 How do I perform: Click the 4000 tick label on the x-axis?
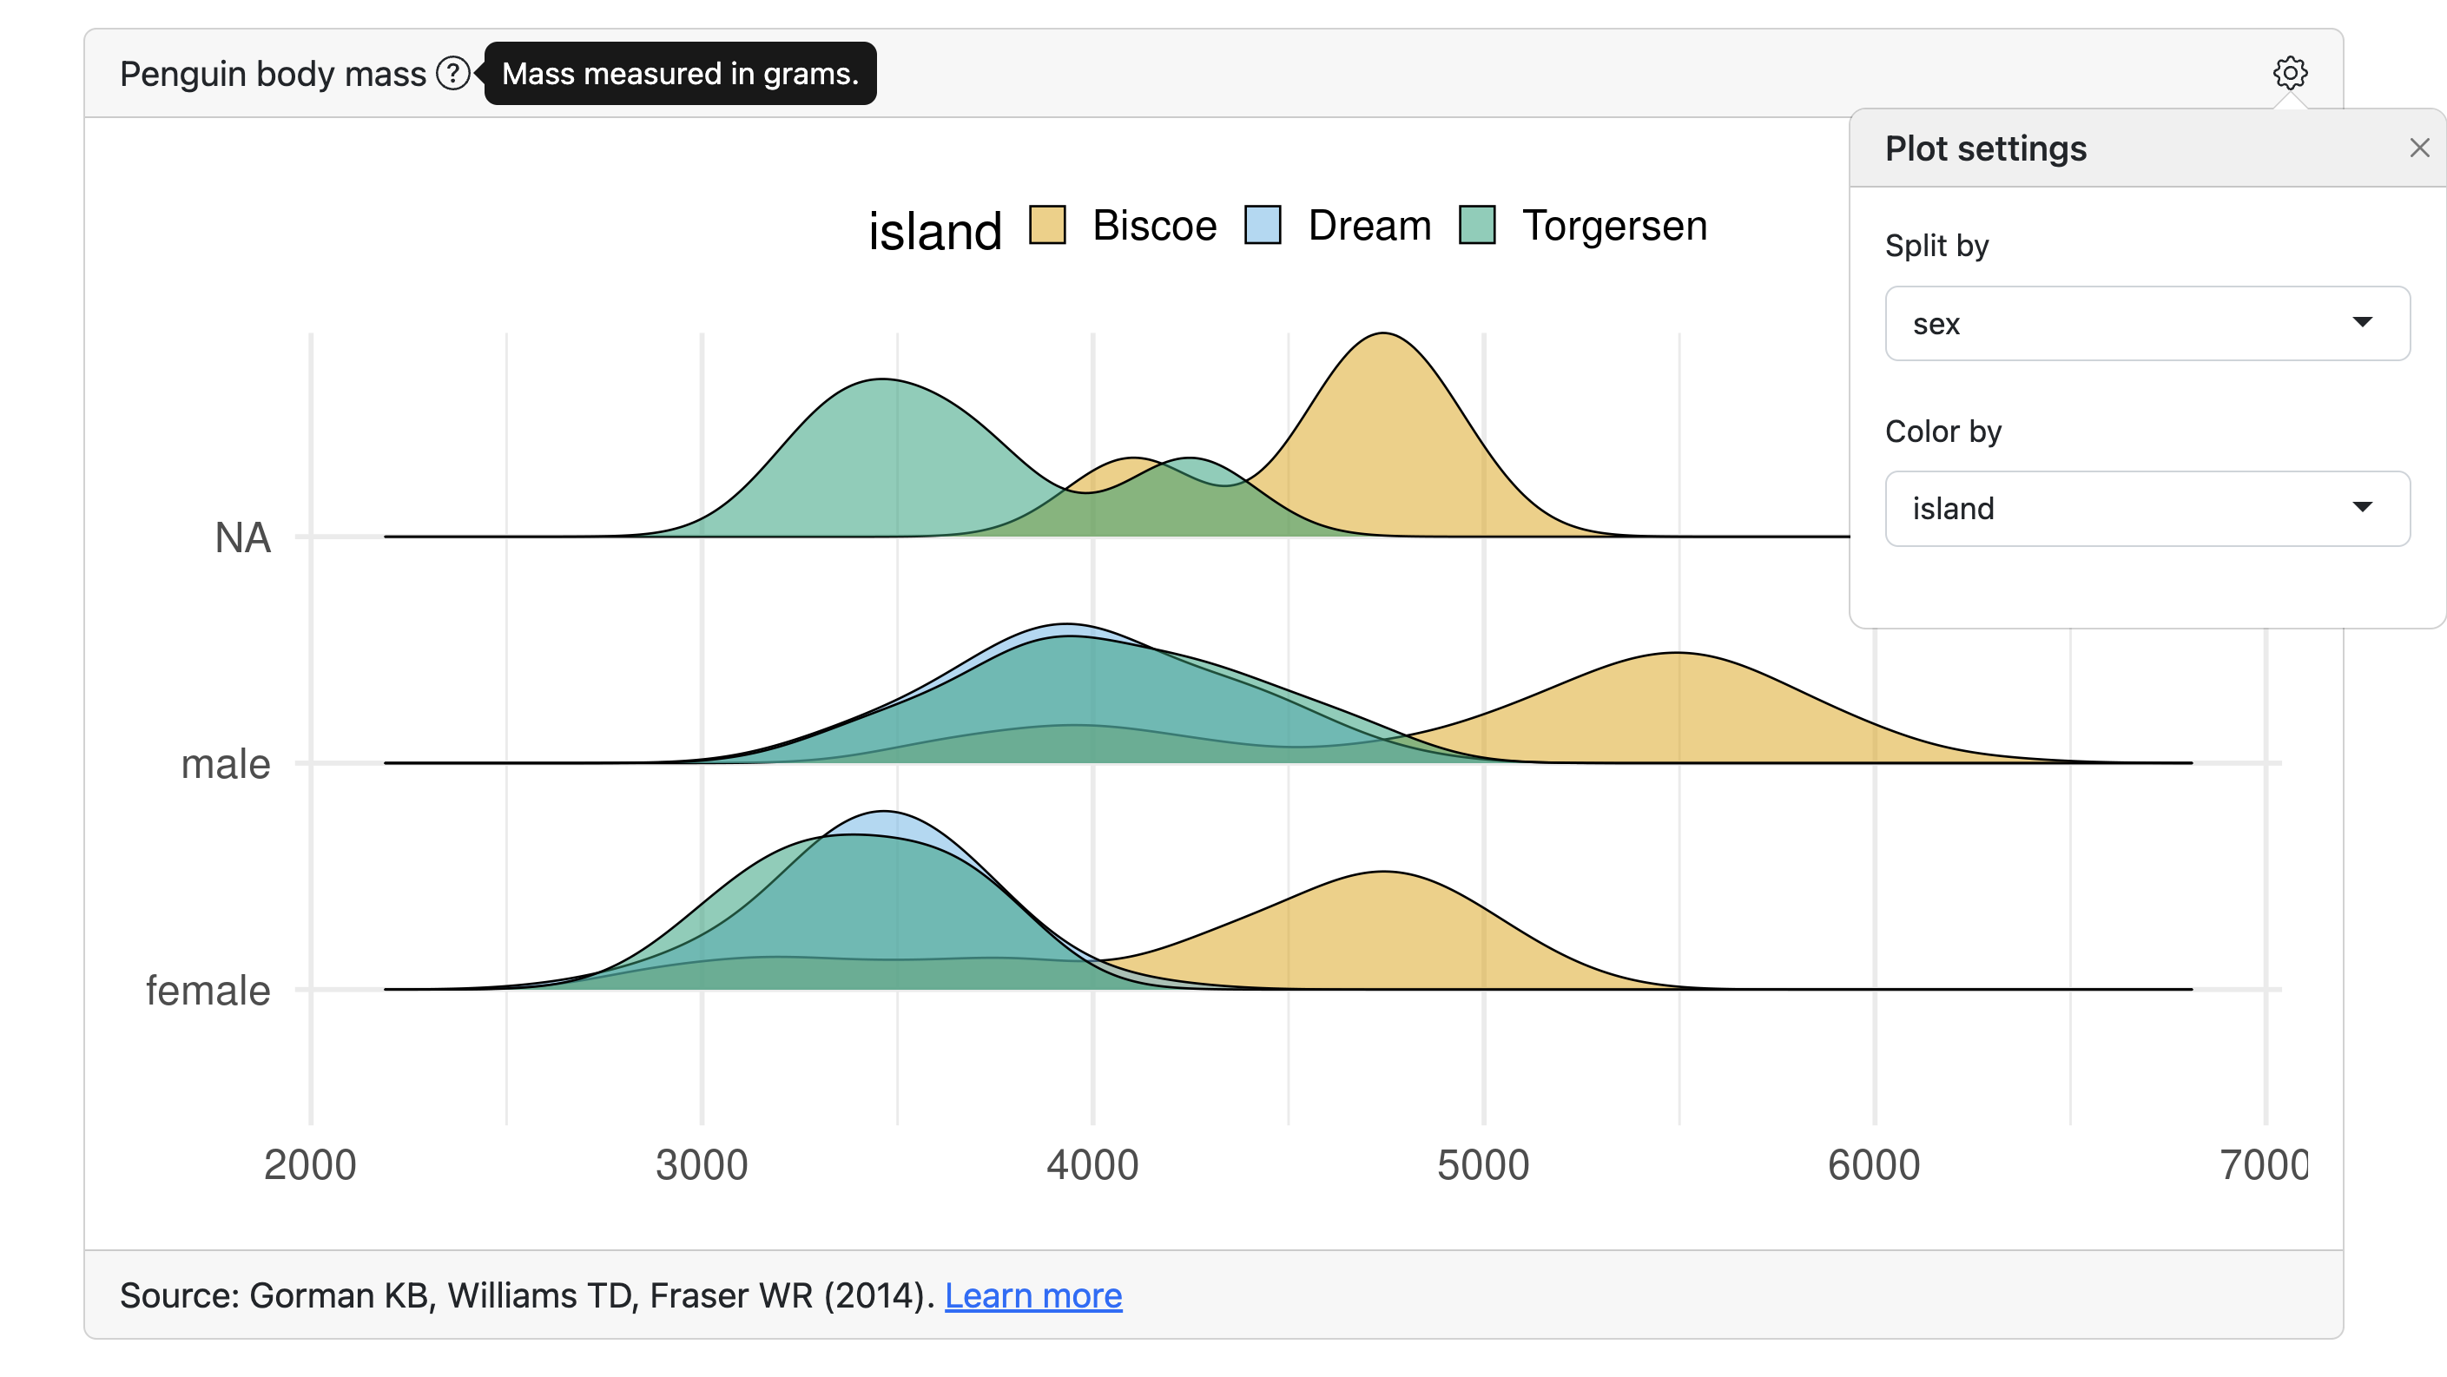pos(1092,1165)
